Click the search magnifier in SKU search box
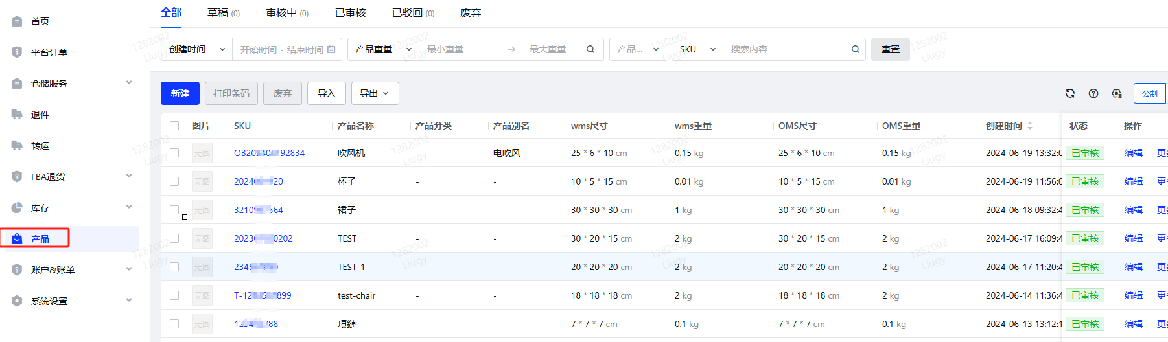The width and height of the screenshot is (1168, 342). (x=855, y=49)
